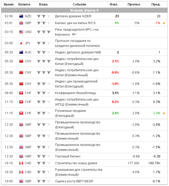Click the Canadian flag in the Строительство новых домов row
169x186 pixels.
coord(21,163)
